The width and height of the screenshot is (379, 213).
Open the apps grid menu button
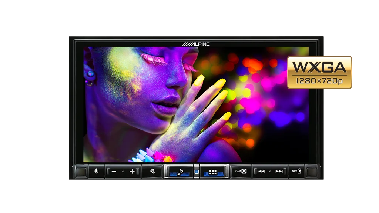click(212, 172)
